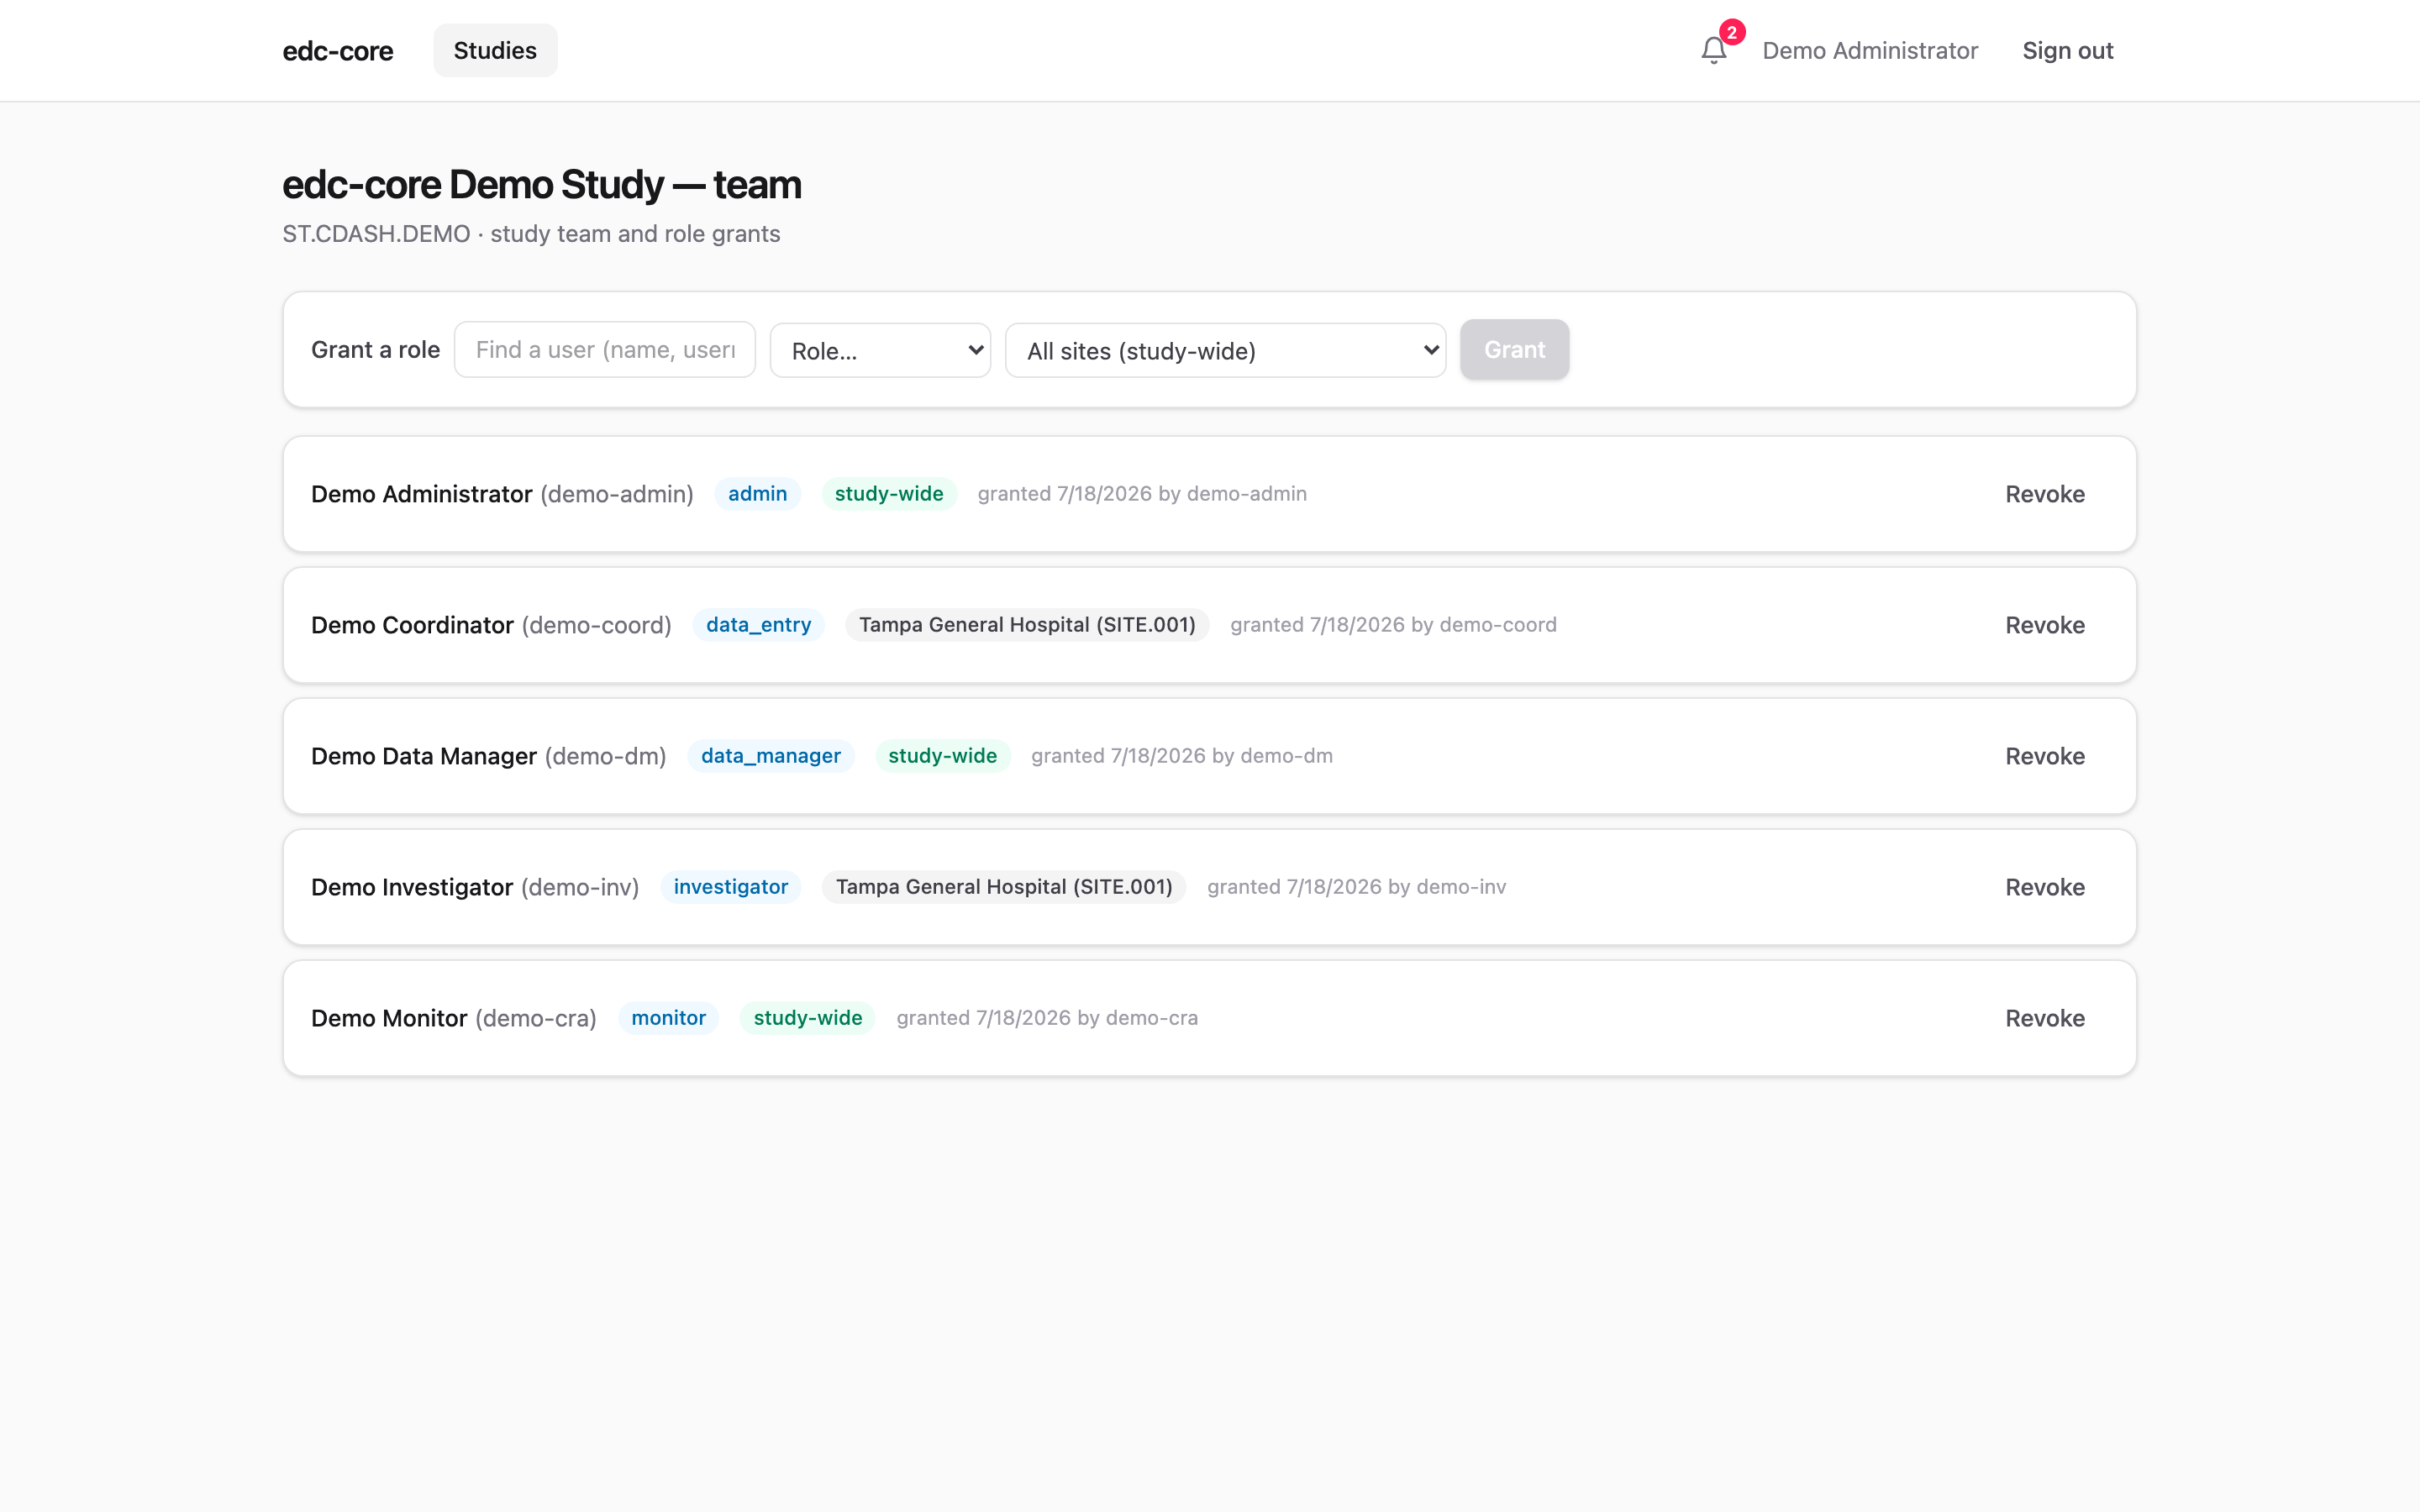Revoke the Demo Data Manager role grant
The width and height of the screenshot is (2420, 1512).
coord(2044,756)
